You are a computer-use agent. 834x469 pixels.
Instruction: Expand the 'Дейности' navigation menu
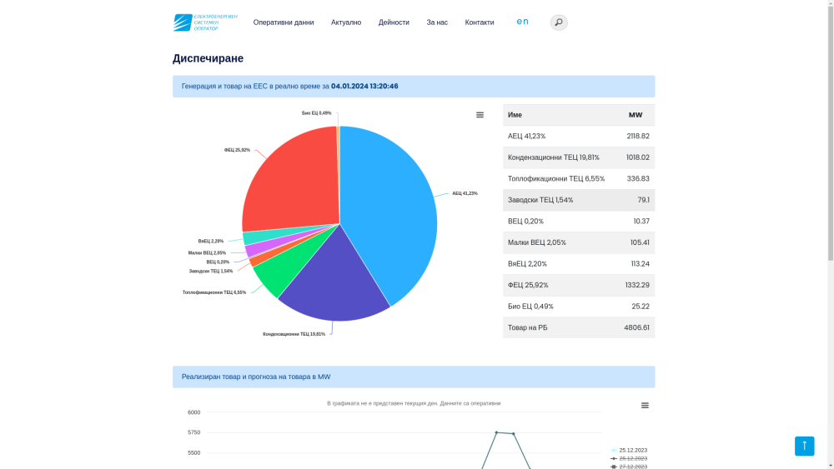coord(394,22)
